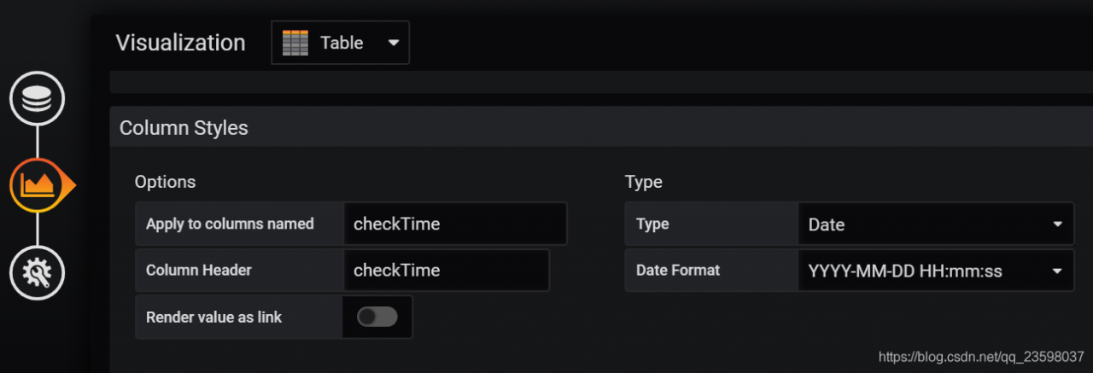Click the Type dropdown arrow caret
This screenshot has width=1093, height=373.
pos(1057,224)
